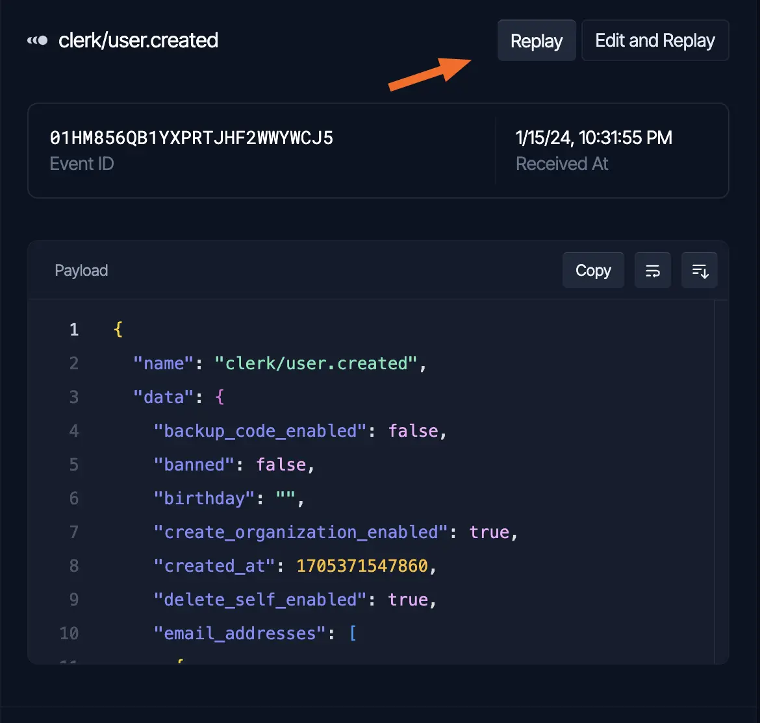Click the Received At timestamp
This screenshot has height=723, width=760.
pyautogui.click(x=594, y=137)
